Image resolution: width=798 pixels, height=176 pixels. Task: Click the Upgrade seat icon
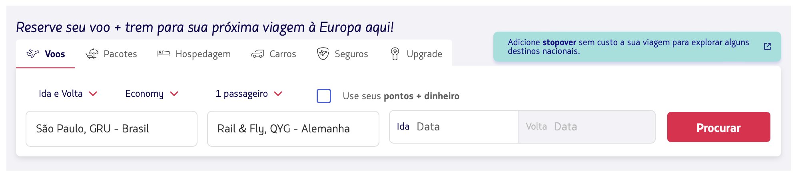(x=395, y=54)
